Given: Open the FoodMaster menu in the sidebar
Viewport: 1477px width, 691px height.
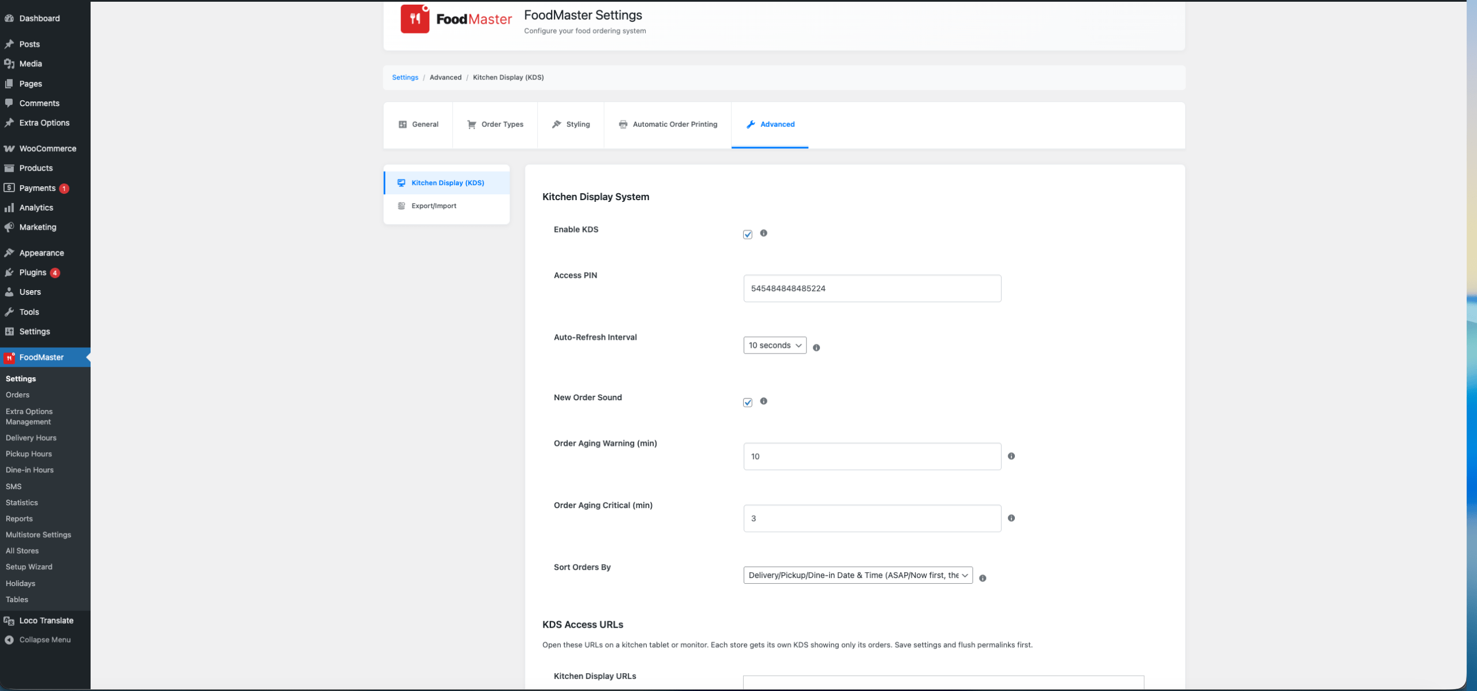Looking at the screenshot, I should 37,357.
